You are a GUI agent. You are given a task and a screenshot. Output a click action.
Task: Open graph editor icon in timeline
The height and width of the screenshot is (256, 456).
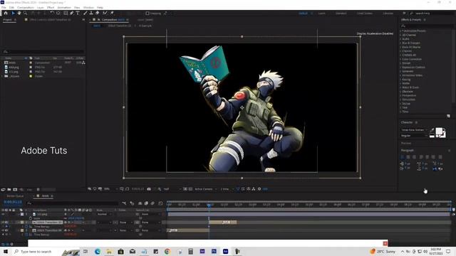click(160, 203)
